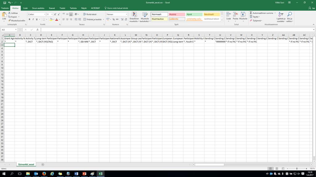Click the insert function fx icon
316x177 pixels.
coord(37,30)
